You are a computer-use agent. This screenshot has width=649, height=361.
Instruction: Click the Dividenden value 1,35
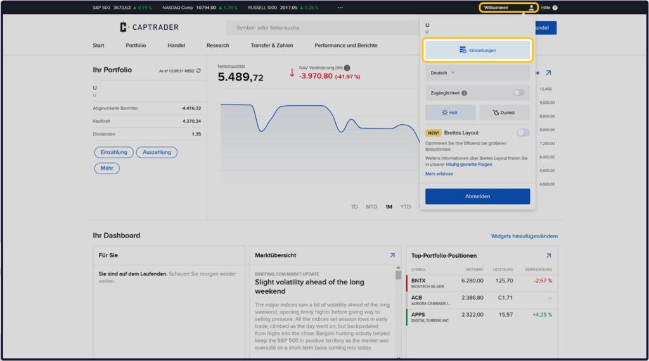coord(196,134)
